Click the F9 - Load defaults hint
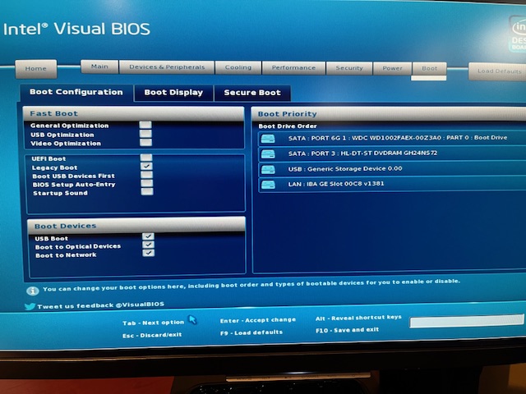The height and width of the screenshot is (394, 526). 251,332
